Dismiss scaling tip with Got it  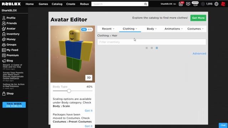[89, 111]
